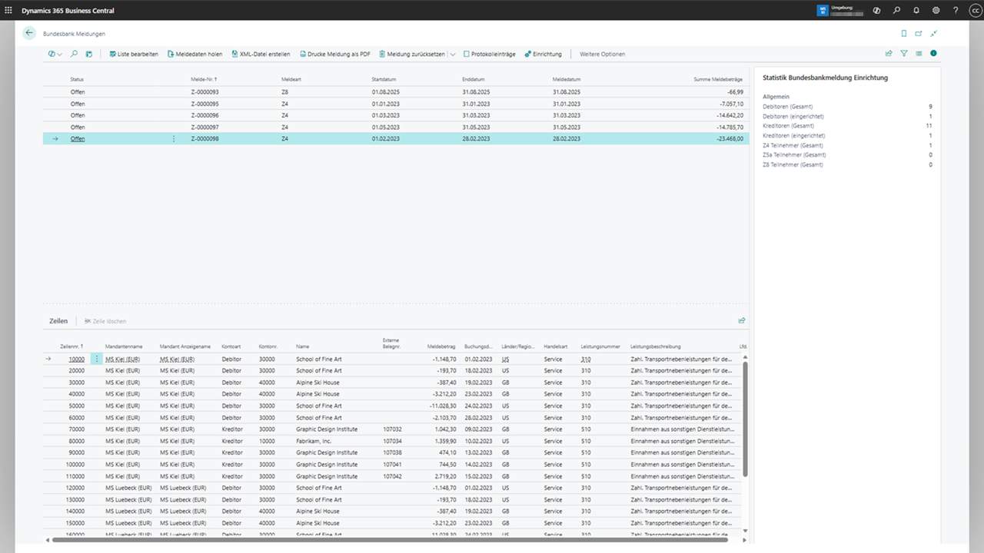Viewport: 984px width, 553px height.
Task: Toggle the FactBox information pane icon
Action: coord(933,54)
